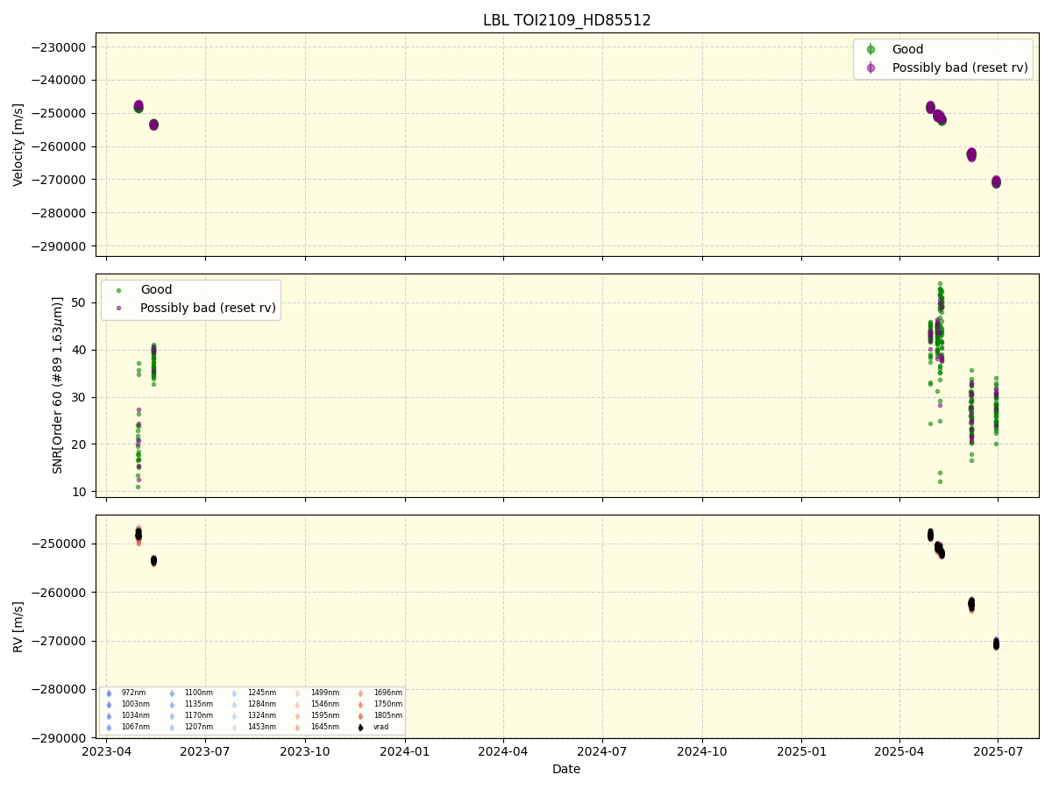Click 'Good' in the Velocity panel legend
1052x789 pixels.
tap(907, 50)
